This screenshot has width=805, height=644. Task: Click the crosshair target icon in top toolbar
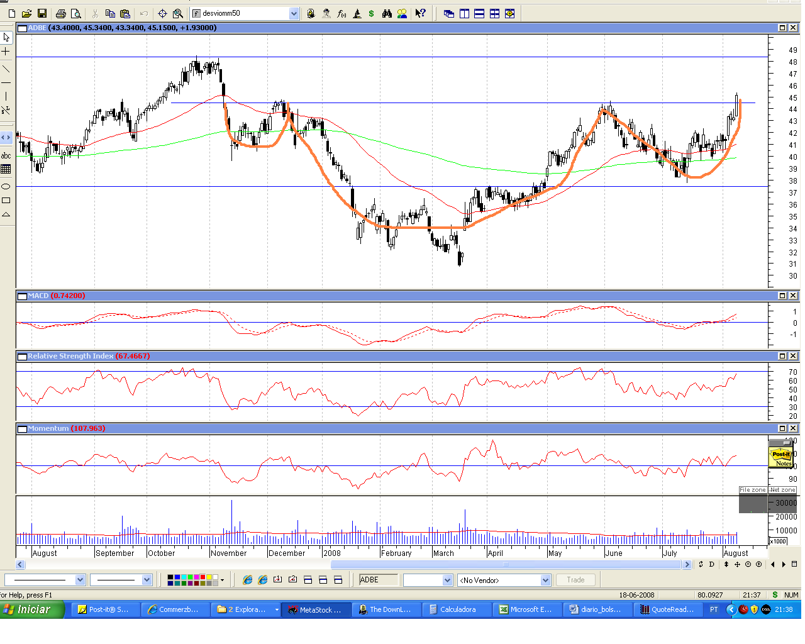[162, 13]
